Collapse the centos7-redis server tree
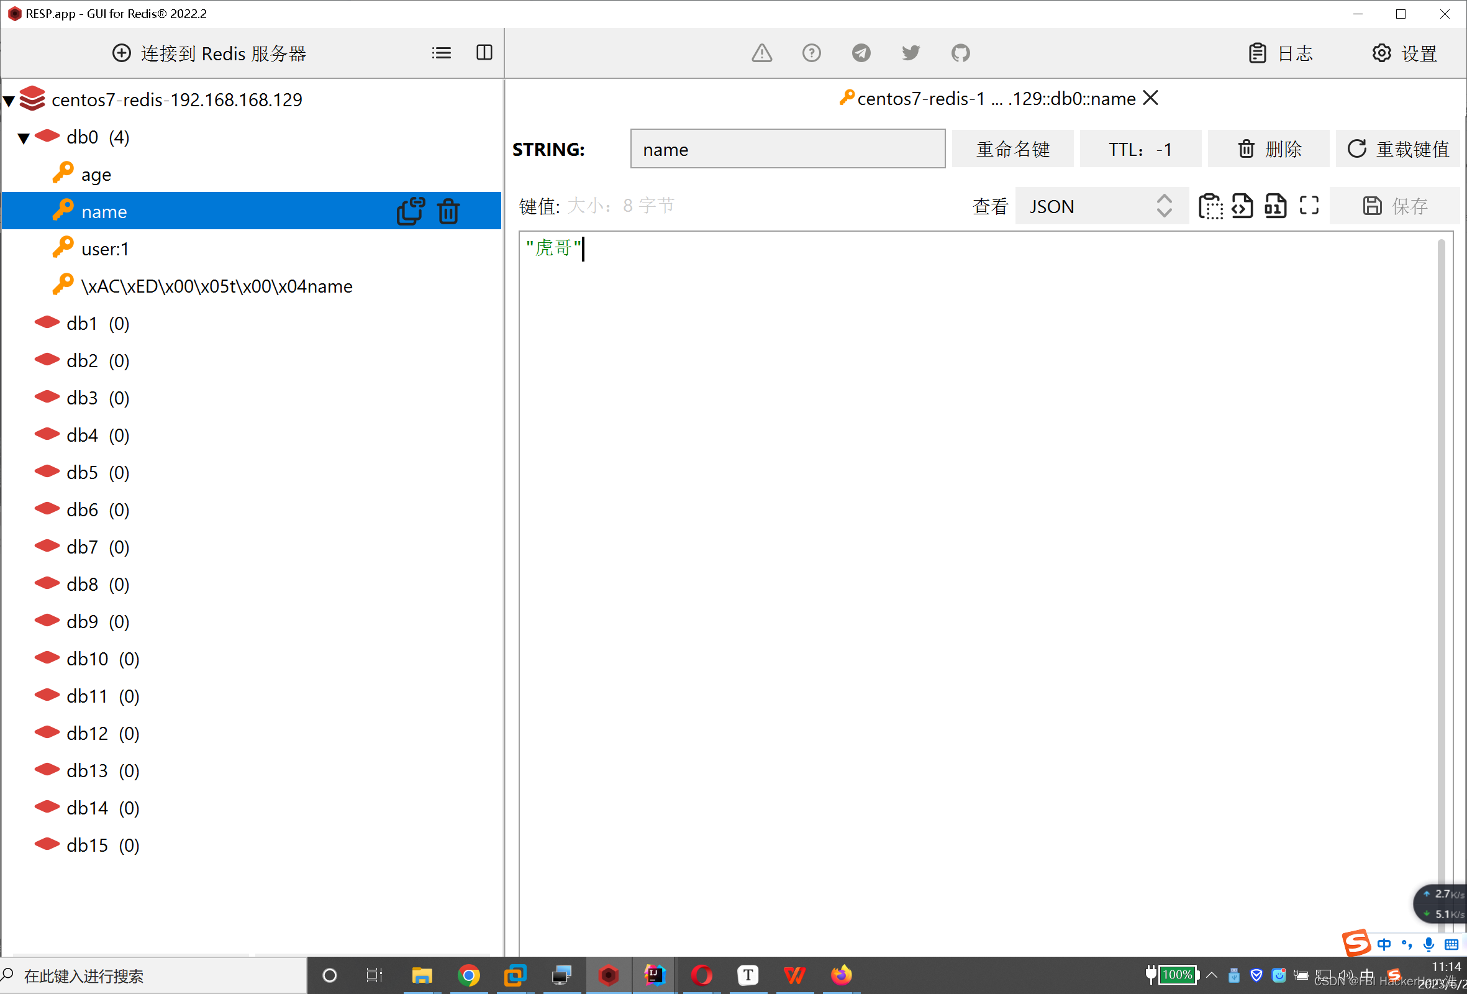 point(9,101)
